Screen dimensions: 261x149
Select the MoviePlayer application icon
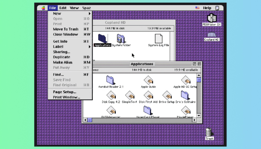[186, 110]
